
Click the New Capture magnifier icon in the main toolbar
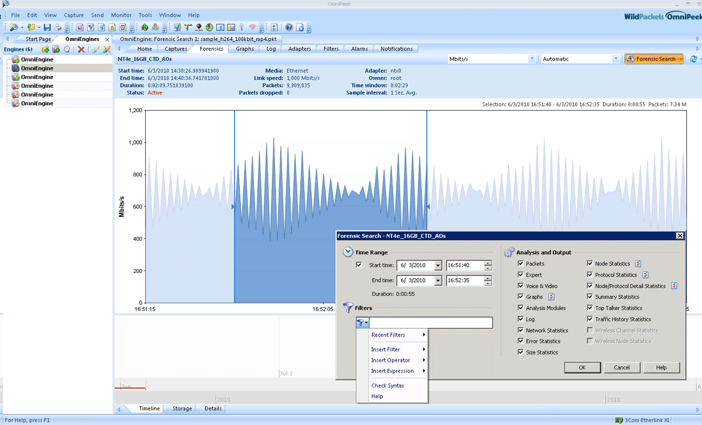pyautogui.click(x=13, y=27)
